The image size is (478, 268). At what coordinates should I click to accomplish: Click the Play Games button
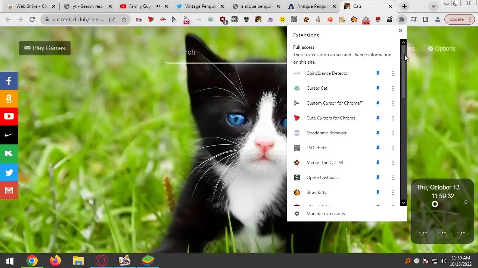(x=44, y=48)
